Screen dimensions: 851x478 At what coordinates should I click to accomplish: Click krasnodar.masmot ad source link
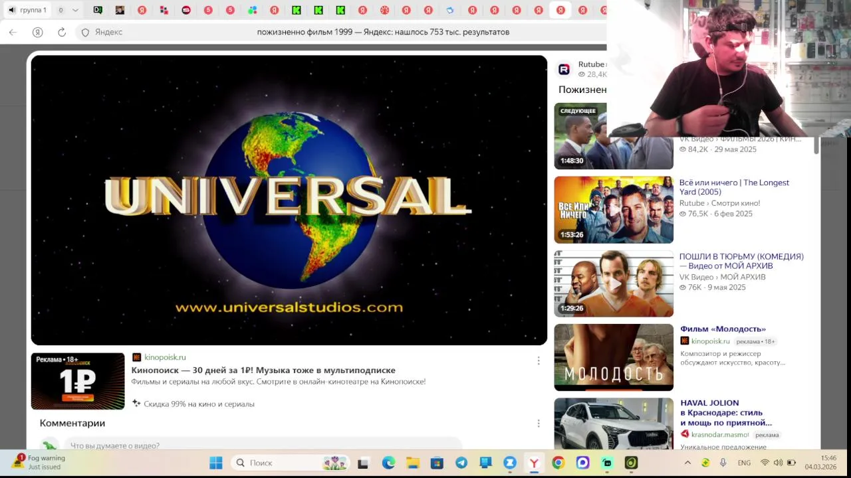click(719, 435)
